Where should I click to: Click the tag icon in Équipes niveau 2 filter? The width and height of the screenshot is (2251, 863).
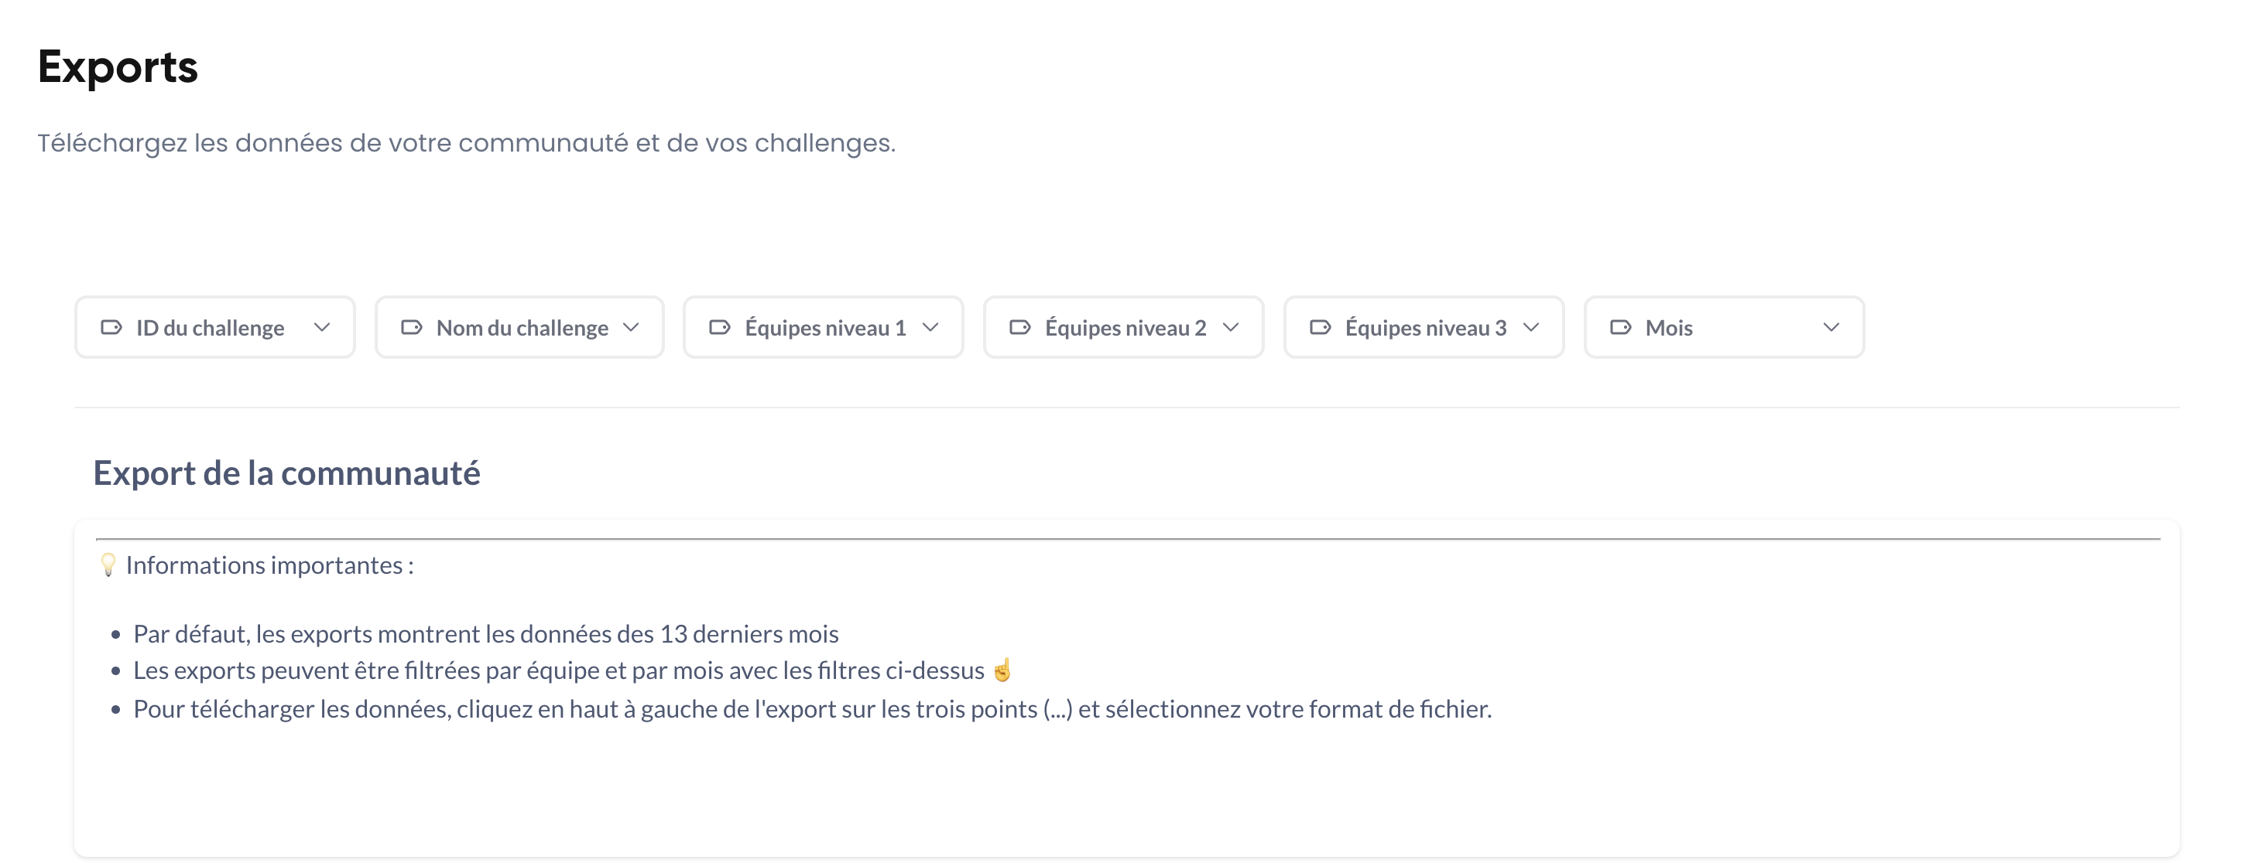click(1019, 328)
